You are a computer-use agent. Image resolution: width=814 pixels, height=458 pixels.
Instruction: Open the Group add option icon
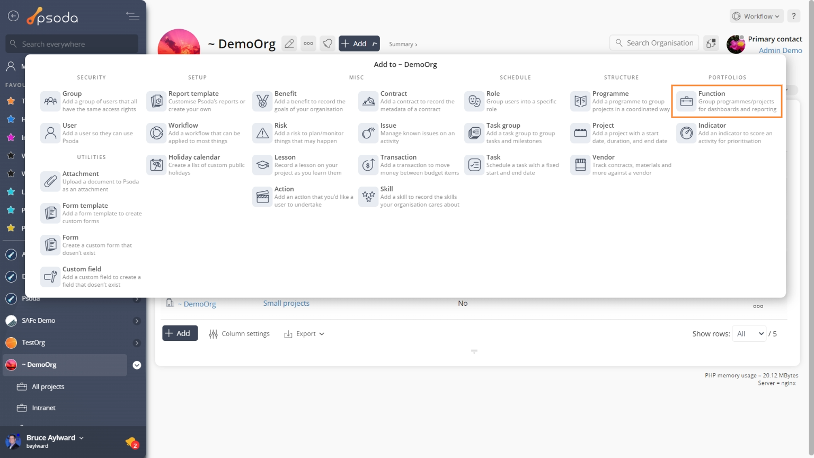[x=51, y=101]
